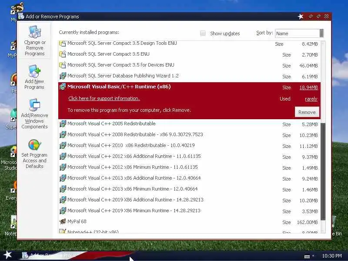The image size is (348, 261).
Task: Click keyboard icon in system tray
Action: [307, 256]
